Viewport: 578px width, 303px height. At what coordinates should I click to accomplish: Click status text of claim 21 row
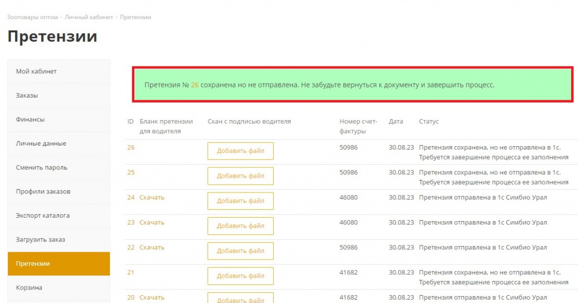click(493, 277)
